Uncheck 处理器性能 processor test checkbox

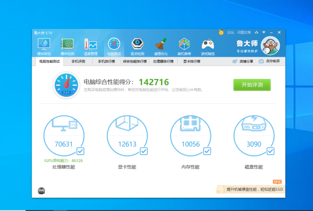point(80,151)
